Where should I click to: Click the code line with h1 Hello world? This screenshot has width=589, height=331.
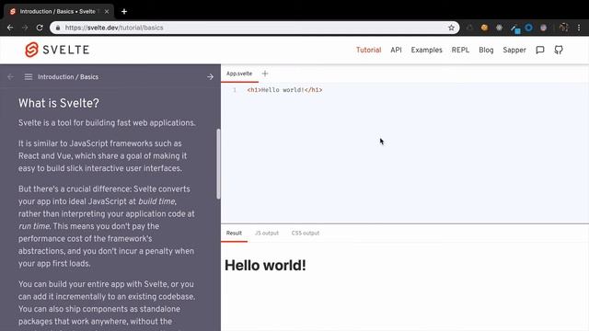coord(284,90)
